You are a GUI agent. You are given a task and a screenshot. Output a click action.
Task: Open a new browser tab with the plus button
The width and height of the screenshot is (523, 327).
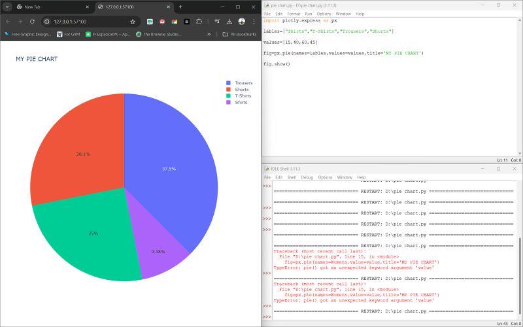pyautogui.click(x=180, y=7)
